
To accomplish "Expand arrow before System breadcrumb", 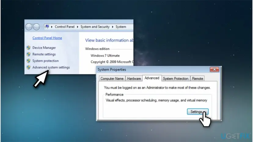I will click(113, 27).
